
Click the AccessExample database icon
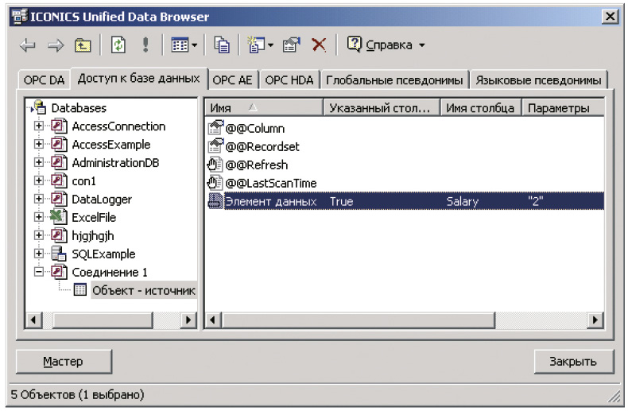pyautogui.click(x=59, y=144)
